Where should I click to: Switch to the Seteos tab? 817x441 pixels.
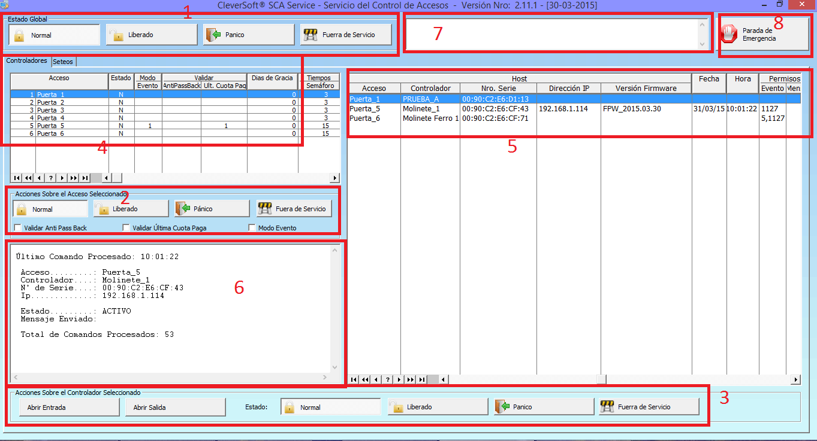pos(63,62)
